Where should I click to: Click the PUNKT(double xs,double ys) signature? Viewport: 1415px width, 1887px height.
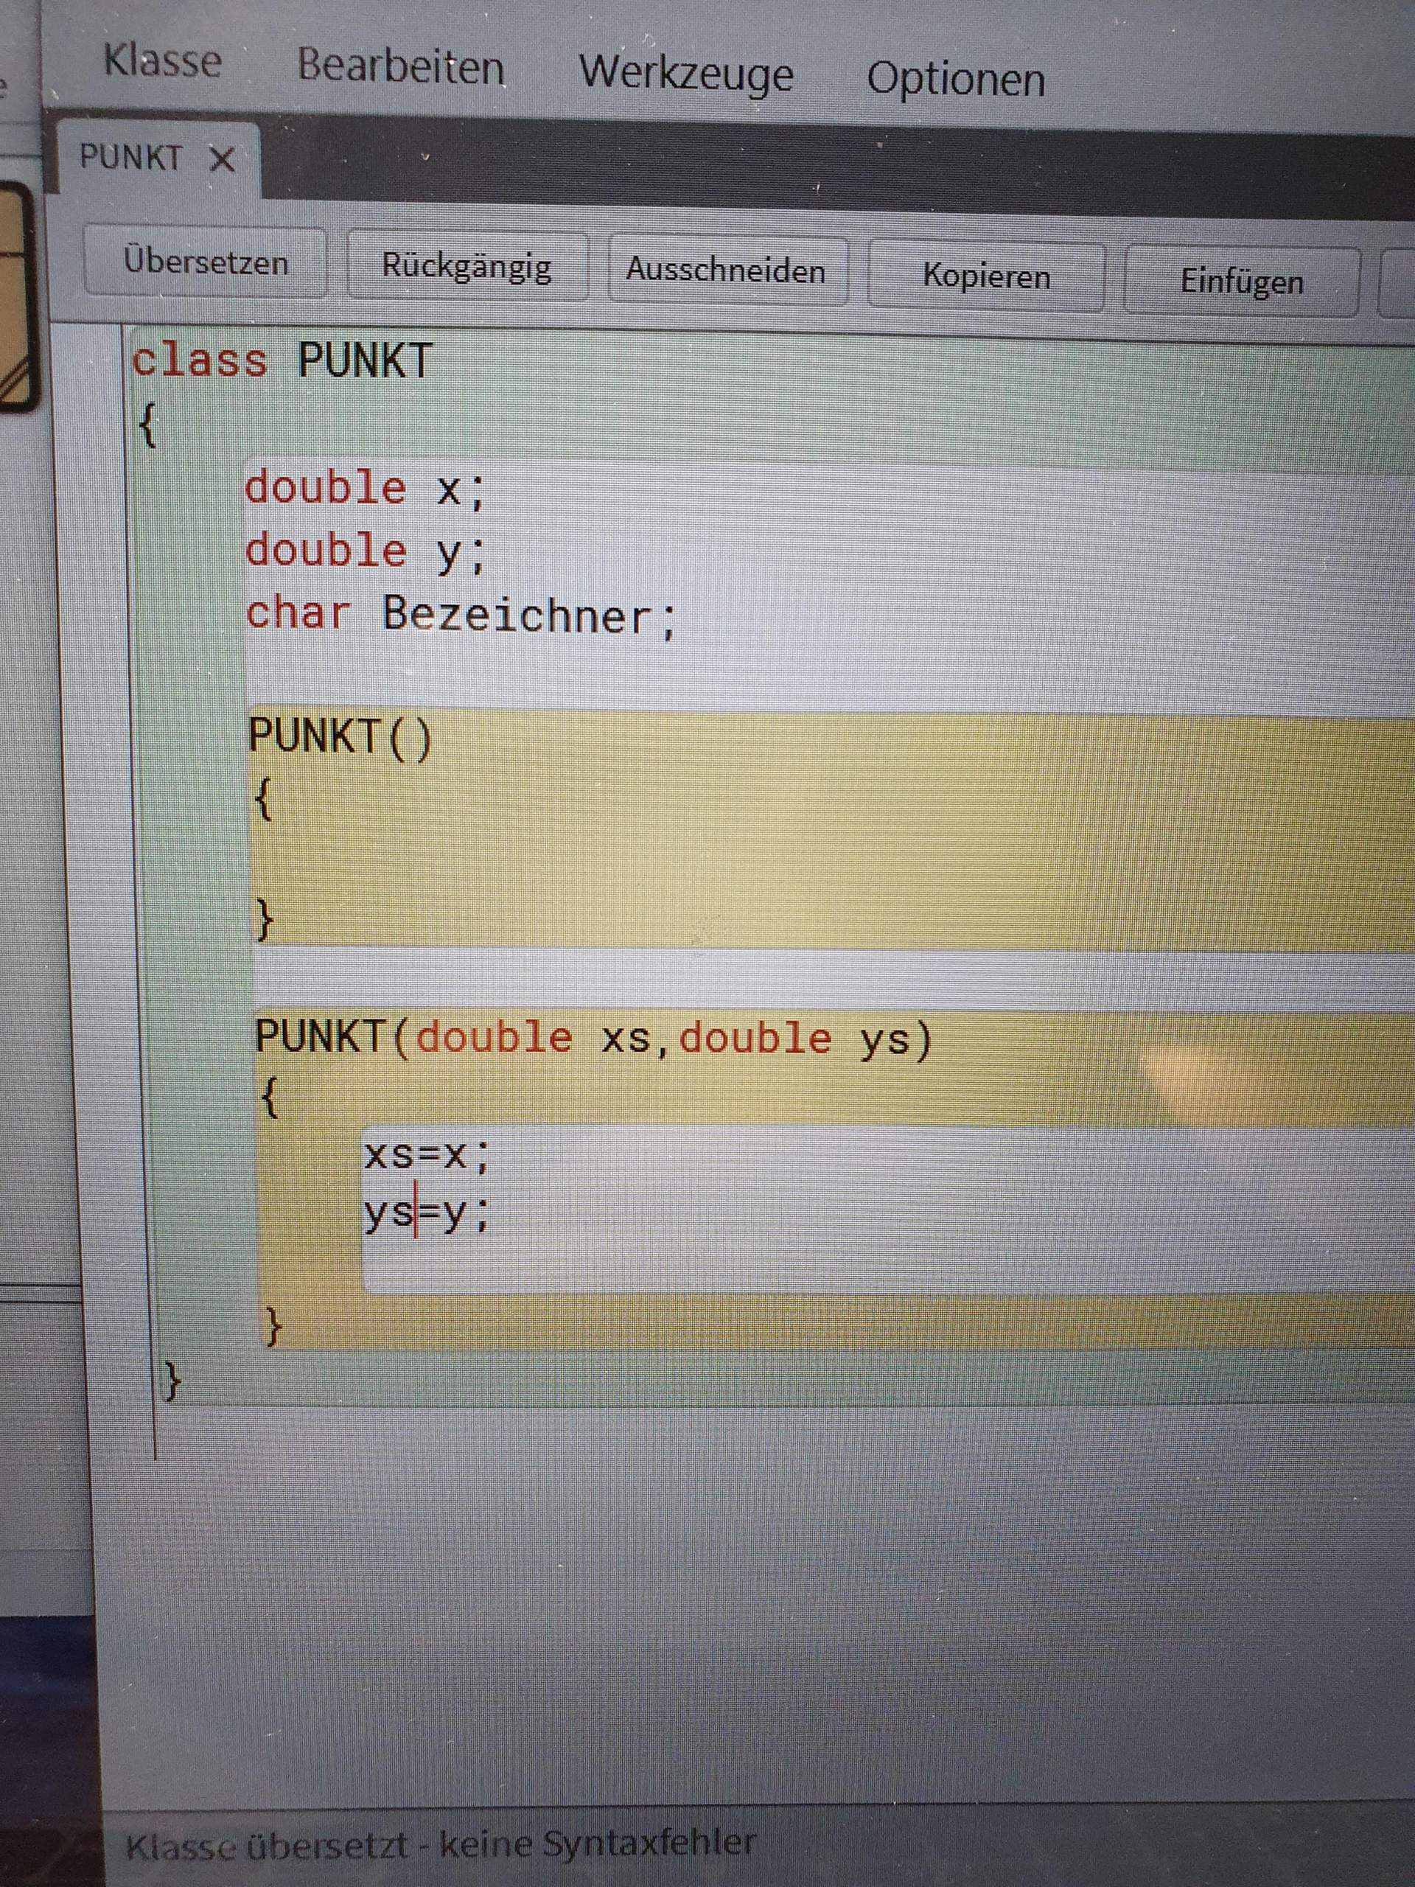(593, 1039)
